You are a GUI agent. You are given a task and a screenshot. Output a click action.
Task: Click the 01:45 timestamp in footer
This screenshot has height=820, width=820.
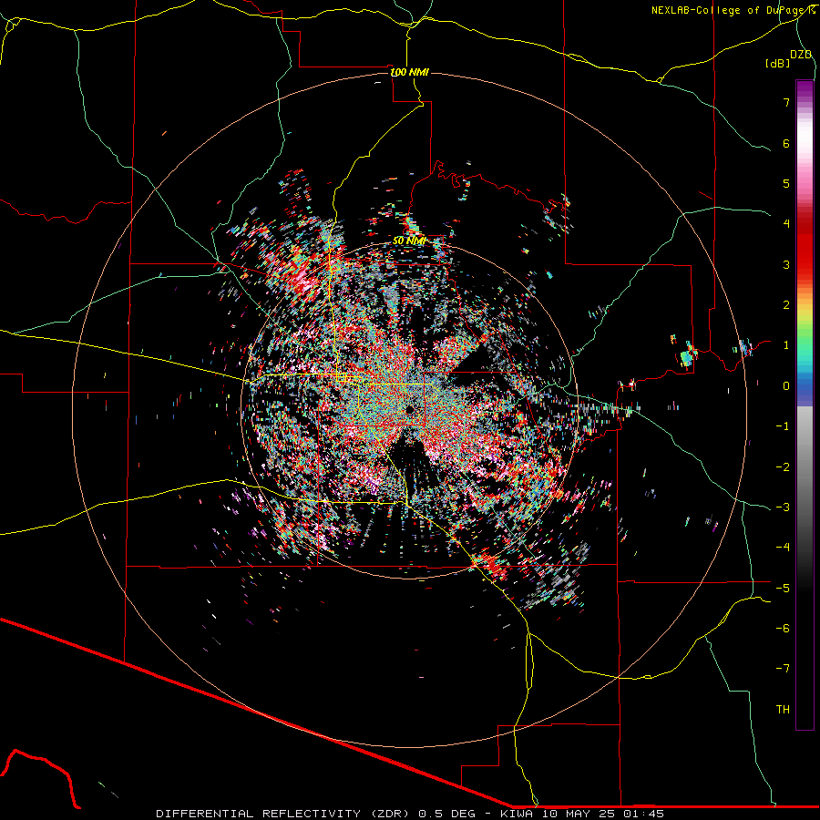tap(643, 814)
